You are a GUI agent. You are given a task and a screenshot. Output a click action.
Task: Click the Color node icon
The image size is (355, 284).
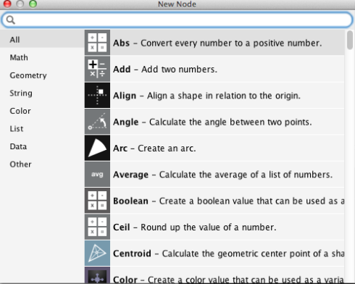(x=97, y=275)
